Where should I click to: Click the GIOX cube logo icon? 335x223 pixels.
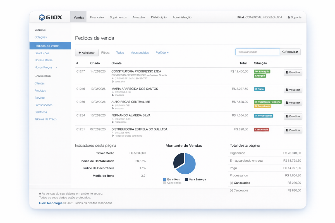[42, 17]
